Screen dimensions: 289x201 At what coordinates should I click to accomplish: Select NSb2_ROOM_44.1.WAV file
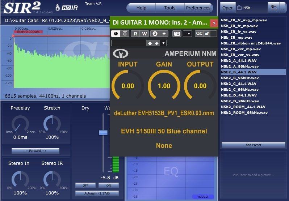click(x=243, y=107)
